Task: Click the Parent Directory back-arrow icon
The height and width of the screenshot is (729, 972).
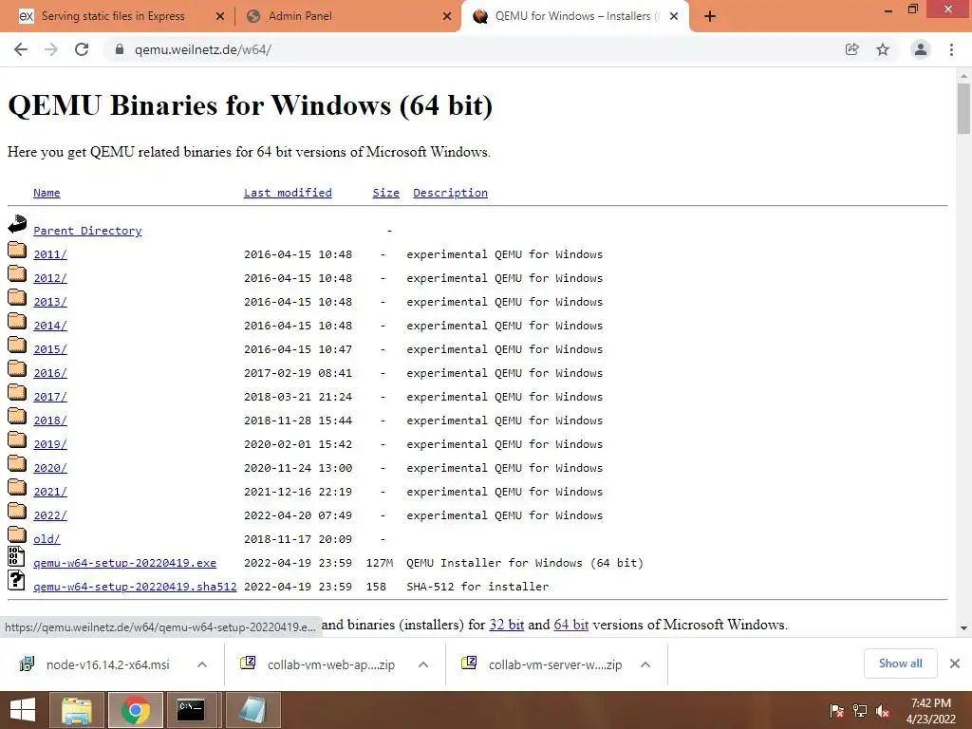Action: (17, 224)
